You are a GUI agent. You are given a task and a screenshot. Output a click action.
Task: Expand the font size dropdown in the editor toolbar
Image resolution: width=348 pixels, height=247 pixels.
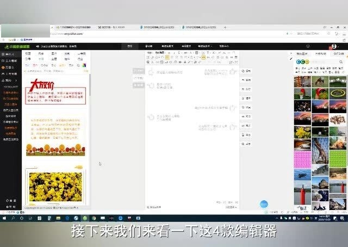pyautogui.click(x=150, y=53)
